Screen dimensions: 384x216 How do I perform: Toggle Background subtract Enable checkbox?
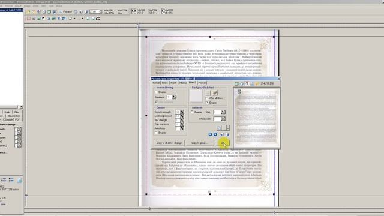[207, 103]
